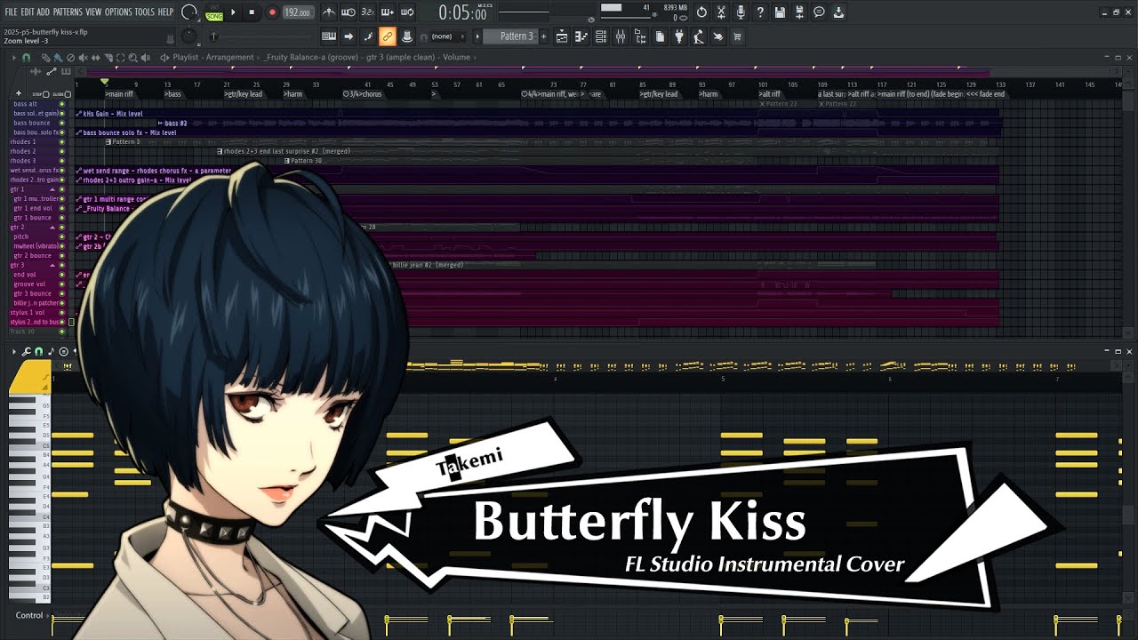The image size is (1138, 640).
Task: Click the render/export audio disk icon
Action: click(x=799, y=12)
